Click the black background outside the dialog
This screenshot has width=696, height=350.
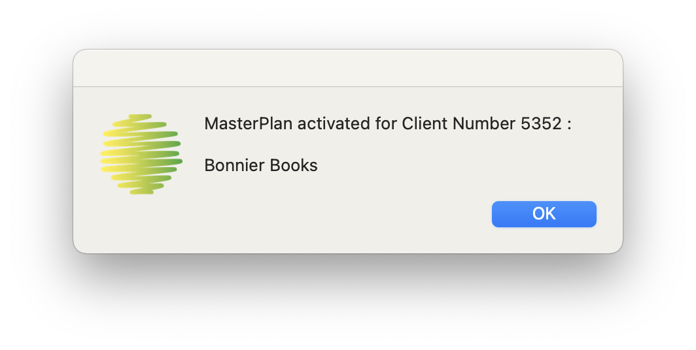tap(347, 300)
